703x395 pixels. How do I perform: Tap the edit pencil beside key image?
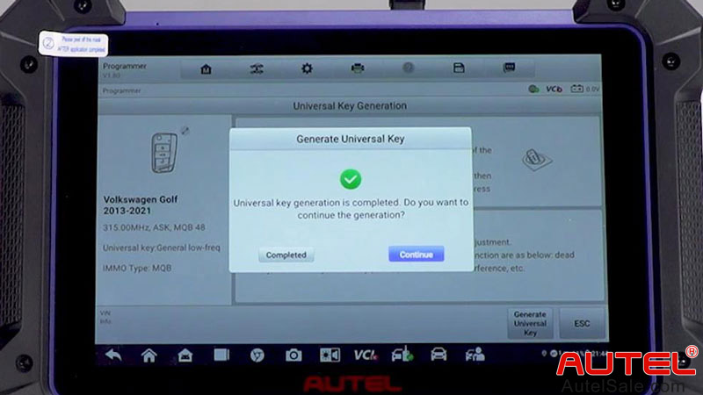click(x=185, y=131)
